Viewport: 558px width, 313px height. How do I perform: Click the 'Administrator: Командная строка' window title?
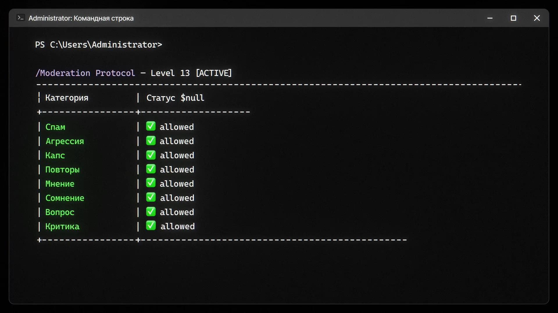pyautogui.click(x=81, y=18)
